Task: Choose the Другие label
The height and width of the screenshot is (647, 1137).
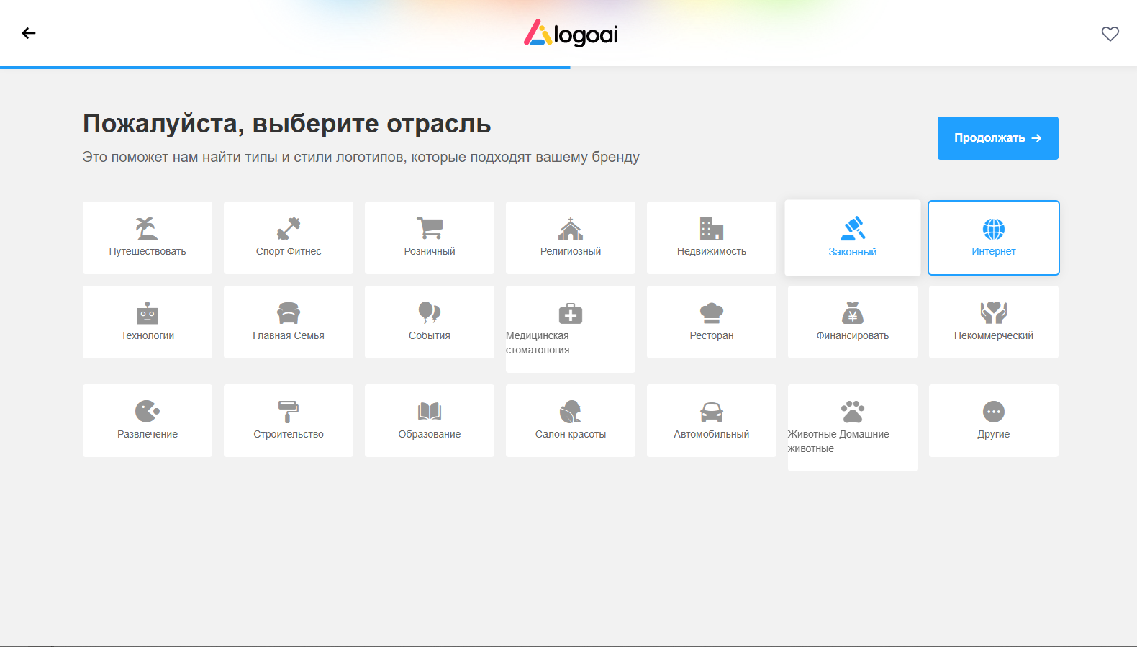Action: tap(994, 434)
